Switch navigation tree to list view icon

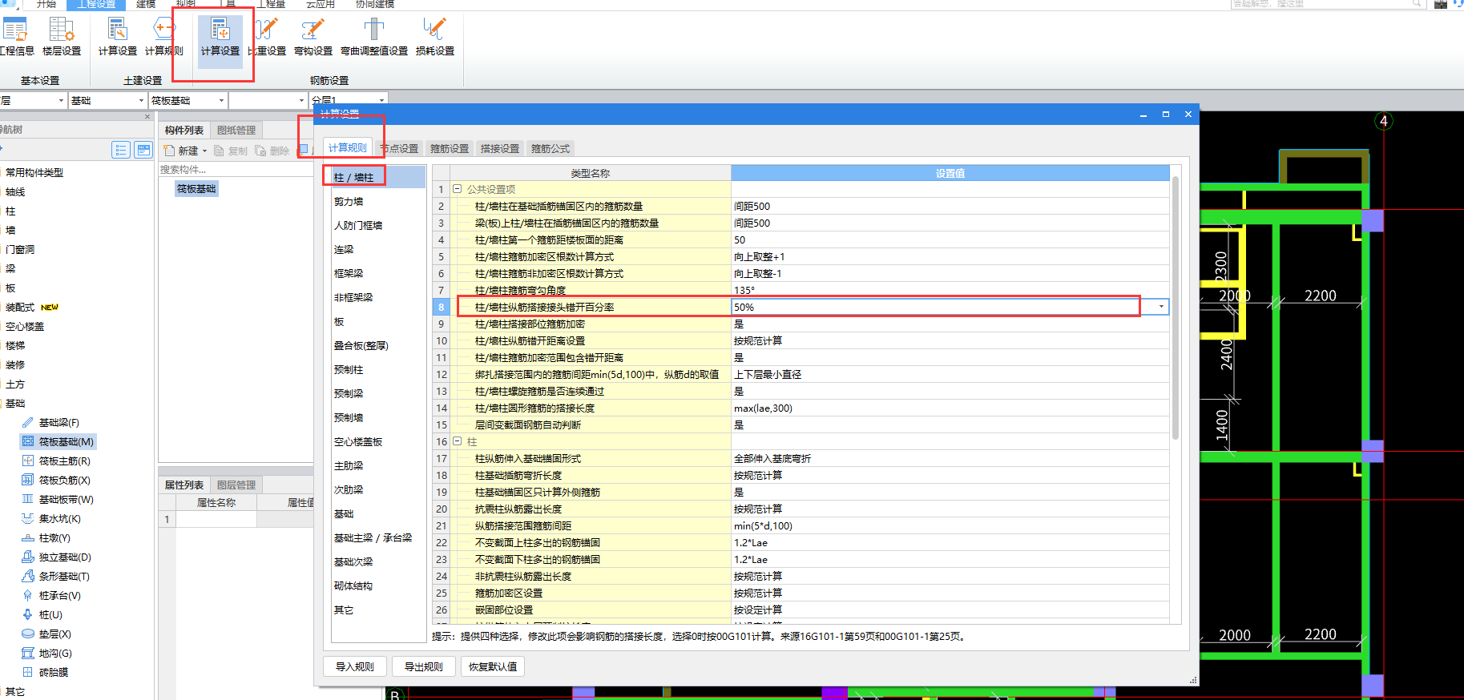pos(121,150)
